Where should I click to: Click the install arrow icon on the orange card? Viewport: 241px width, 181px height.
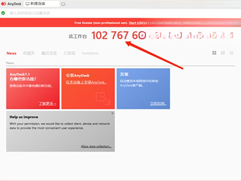tap(103, 98)
